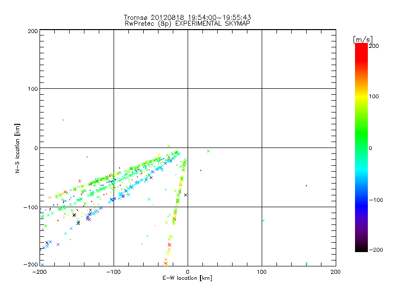Click the isolated red dot at upper-left quadrant
Screen dimensions: 395x296
click(x=63, y=120)
